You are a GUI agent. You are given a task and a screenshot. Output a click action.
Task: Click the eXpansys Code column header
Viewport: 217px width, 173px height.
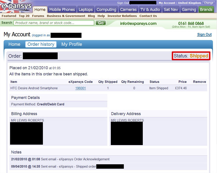click(81, 82)
